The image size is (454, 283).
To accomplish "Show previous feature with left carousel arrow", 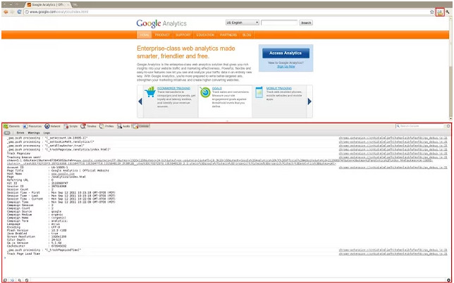I will click(x=140, y=101).
